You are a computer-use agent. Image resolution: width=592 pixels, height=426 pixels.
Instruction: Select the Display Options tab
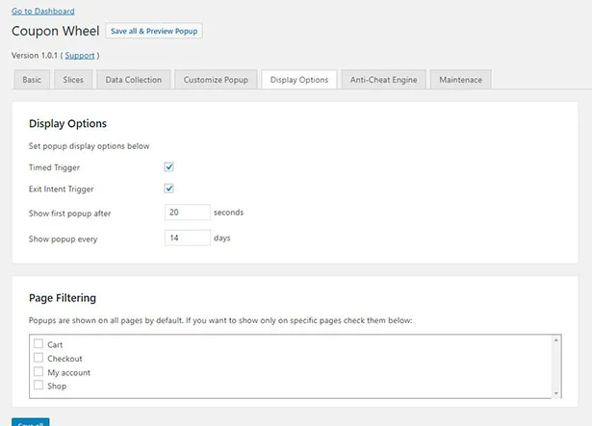point(299,80)
